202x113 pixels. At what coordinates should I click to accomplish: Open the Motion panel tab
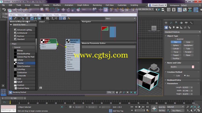(181, 23)
